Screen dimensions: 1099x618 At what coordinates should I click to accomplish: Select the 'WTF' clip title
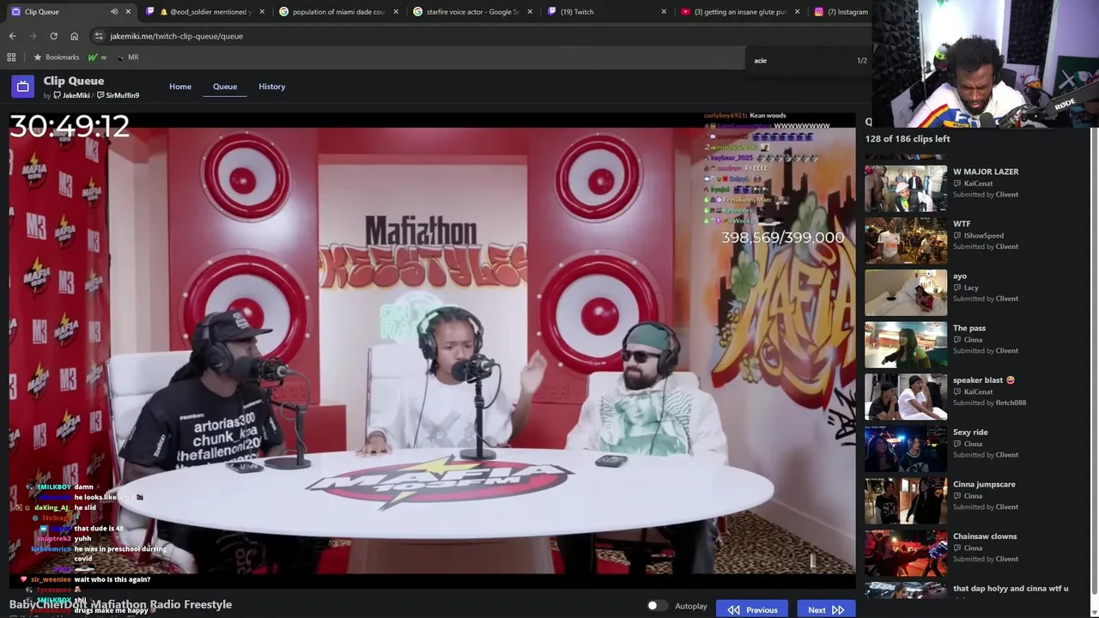(x=962, y=224)
